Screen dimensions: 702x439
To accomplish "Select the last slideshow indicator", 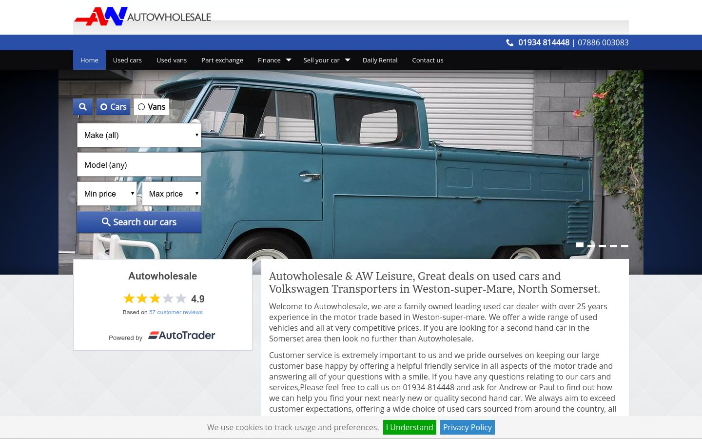I will point(624,246).
